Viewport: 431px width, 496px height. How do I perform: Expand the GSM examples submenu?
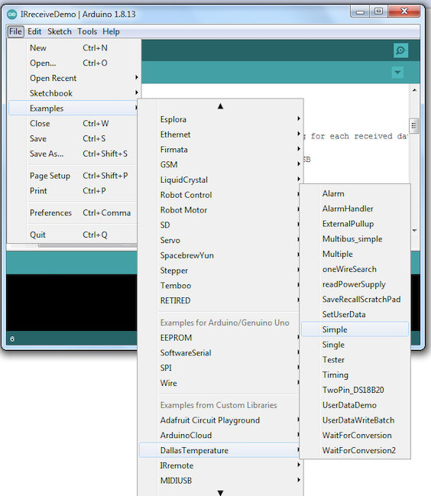[x=221, y=165]
